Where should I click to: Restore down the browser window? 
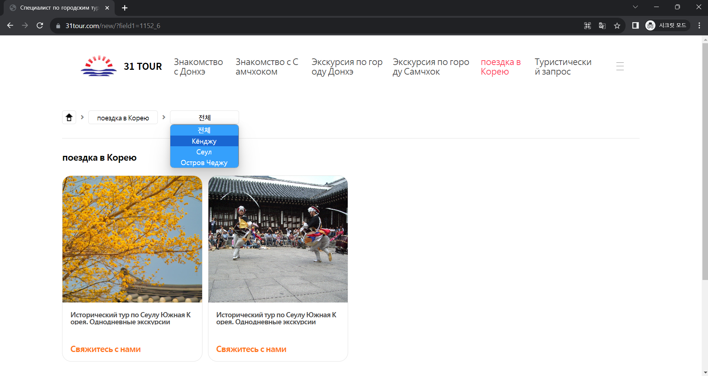(x=677, y=7)
